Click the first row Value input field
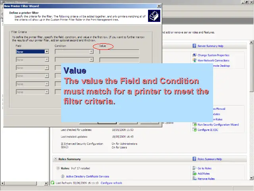 [x=119, y=52]
